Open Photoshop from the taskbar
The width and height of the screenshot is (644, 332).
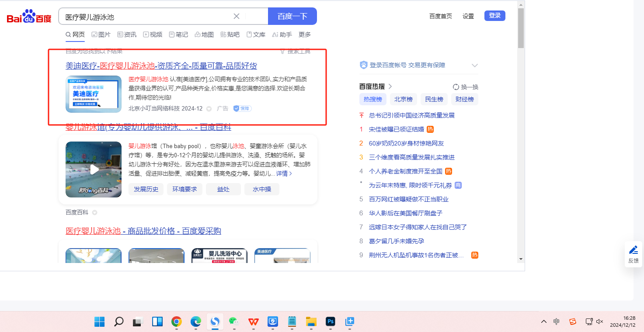pos(331,322)
